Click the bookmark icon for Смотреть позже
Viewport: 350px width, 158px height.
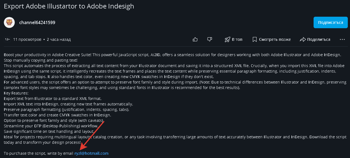pos(255,39)
